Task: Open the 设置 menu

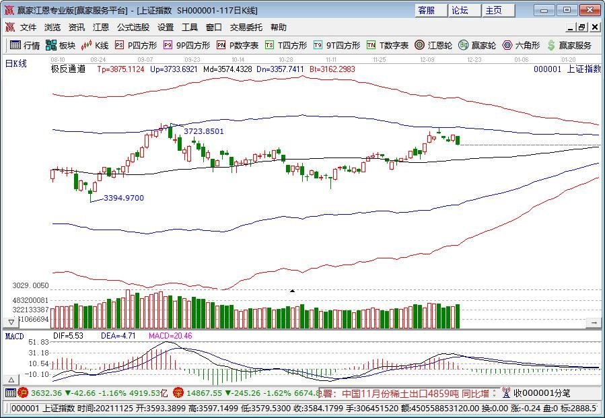Action: [x=166, y=28]
